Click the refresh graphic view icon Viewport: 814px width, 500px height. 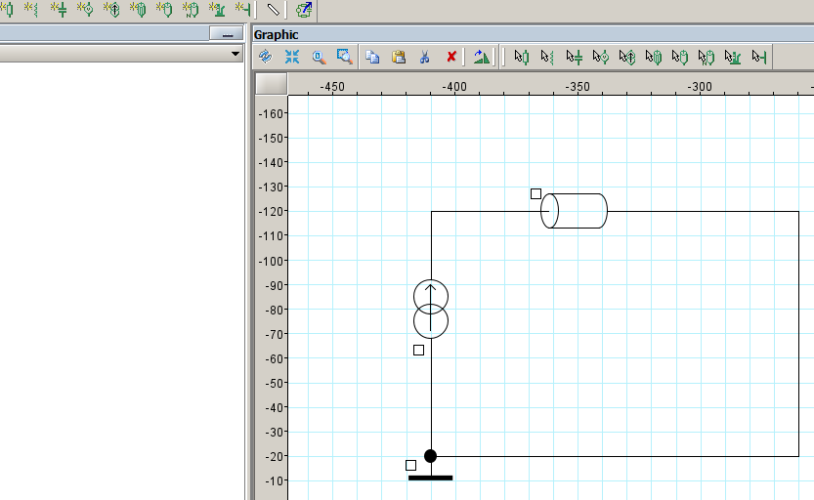[x=266, y=57]
